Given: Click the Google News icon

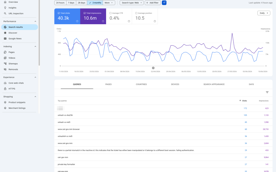Looking at the screenshot, I should coord(5,38).
